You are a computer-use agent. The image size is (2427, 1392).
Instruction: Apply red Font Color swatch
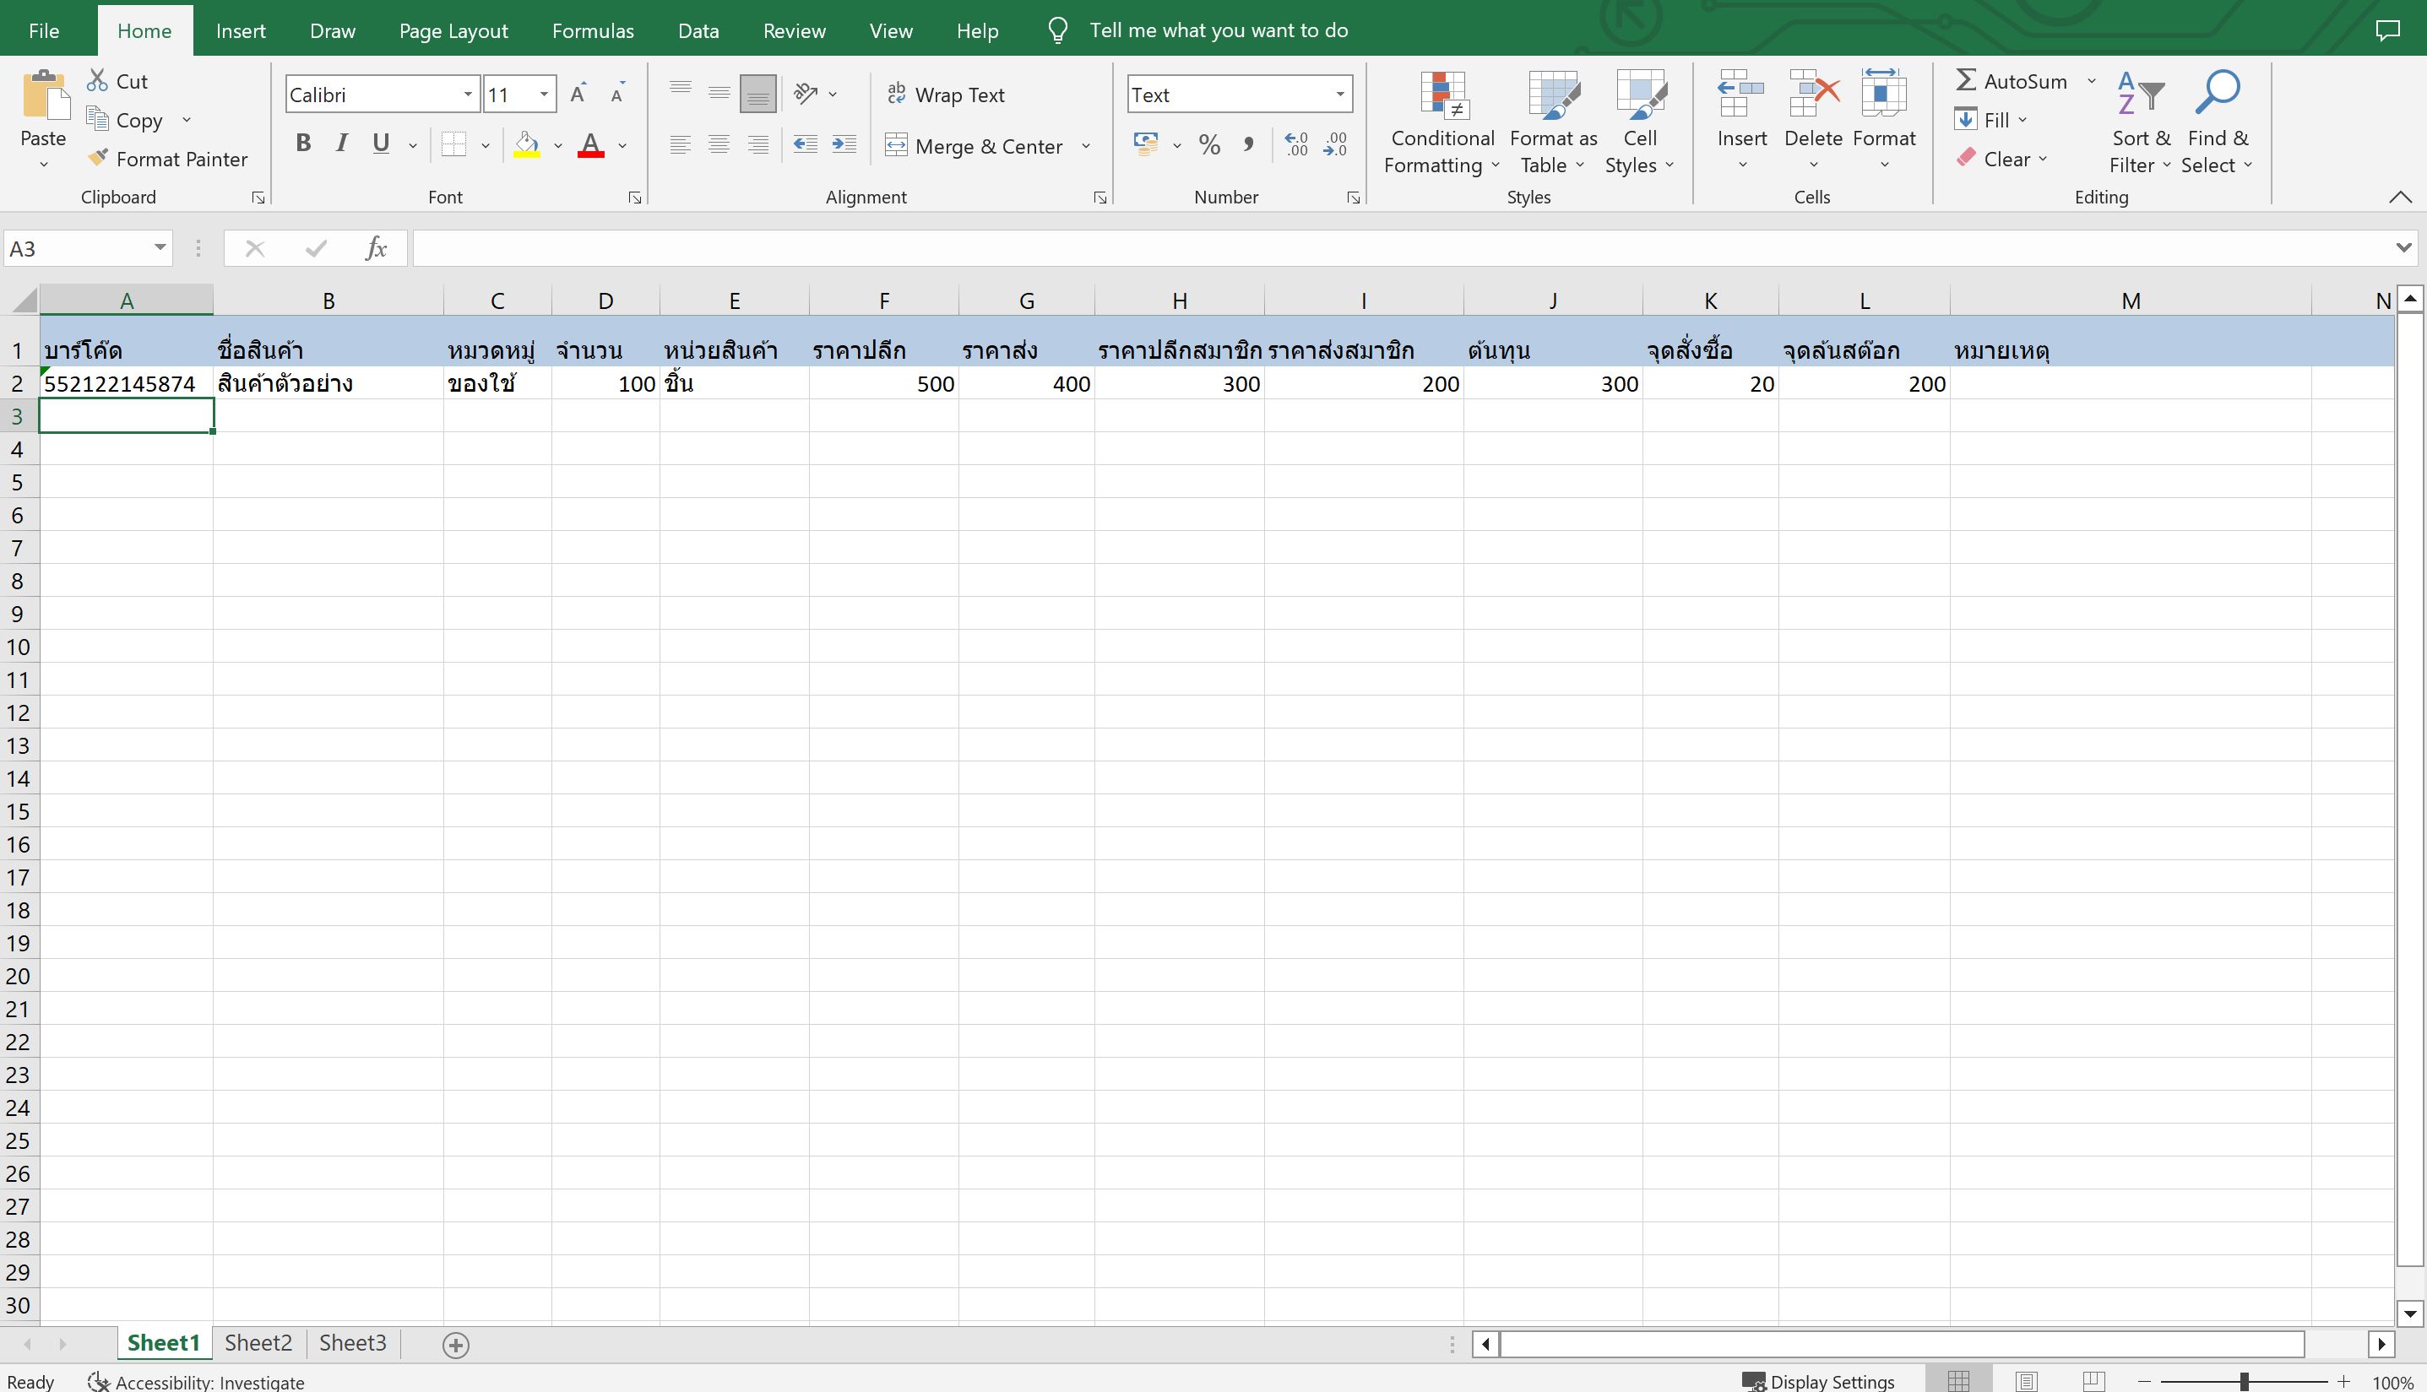click(591, 144)
